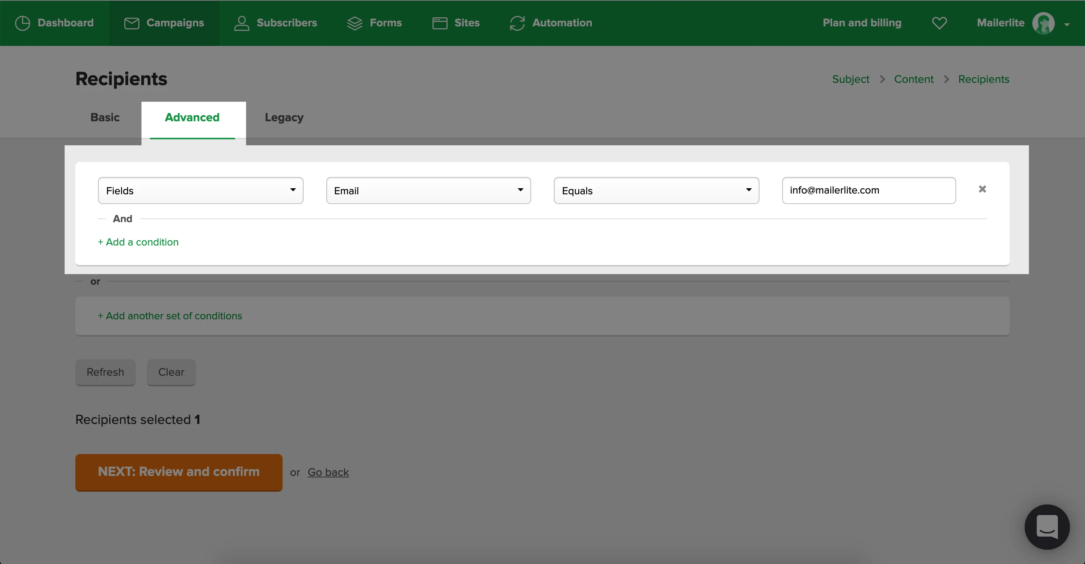The height and width of the screenshot is (564, 1085).
Task: Switch to the Basic tab
Action: pyautogui.click(x=105, y=117)
